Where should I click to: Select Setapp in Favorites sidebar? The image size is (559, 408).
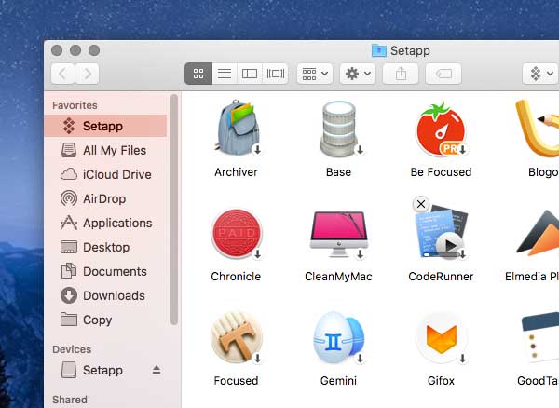[105, 126]
